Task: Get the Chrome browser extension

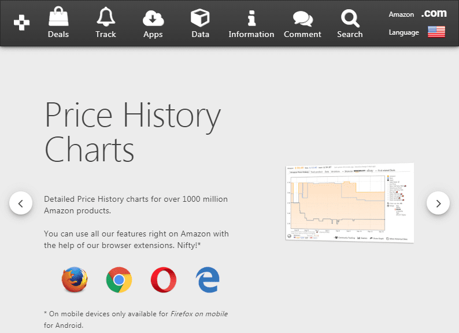Action: tap(119, 280)
